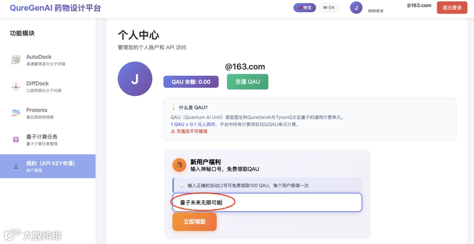Image resolution: width=474 pixels, height=244 pixels.
Task: Click the large J profile avatar
Action: click(135, 79)
